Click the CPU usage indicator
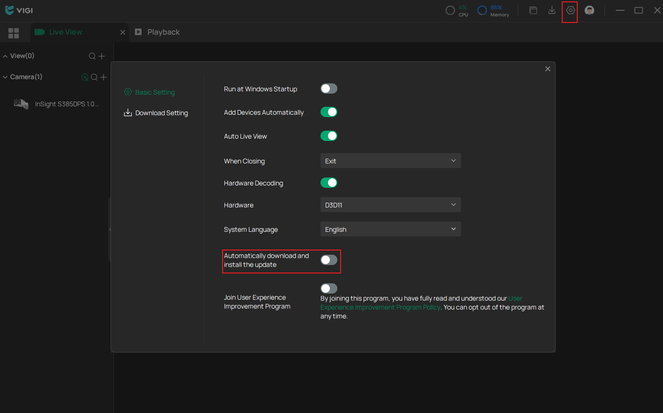The height and width of the screenshot is (413, 663). 457,10
